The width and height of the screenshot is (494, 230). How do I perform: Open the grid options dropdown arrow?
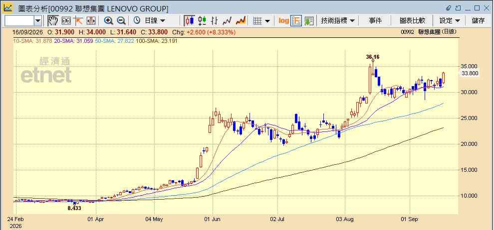point(267,21)
